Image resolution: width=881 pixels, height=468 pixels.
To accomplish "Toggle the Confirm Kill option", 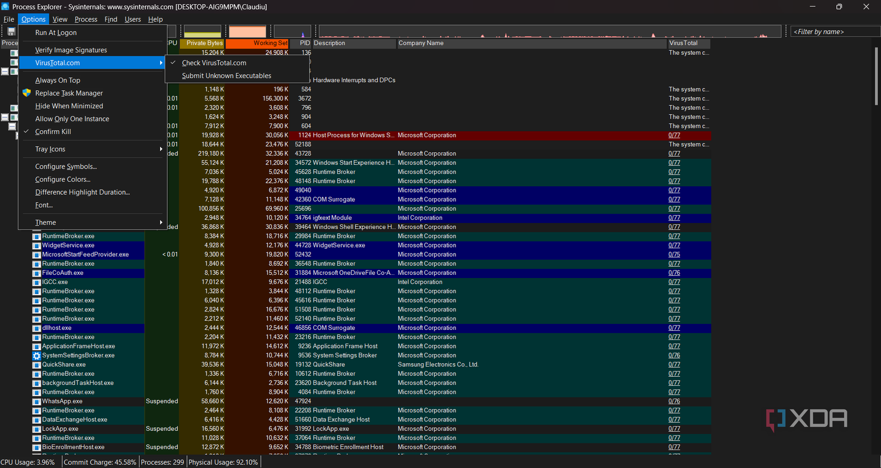I will pyautogui.click(x=53, y=132).
